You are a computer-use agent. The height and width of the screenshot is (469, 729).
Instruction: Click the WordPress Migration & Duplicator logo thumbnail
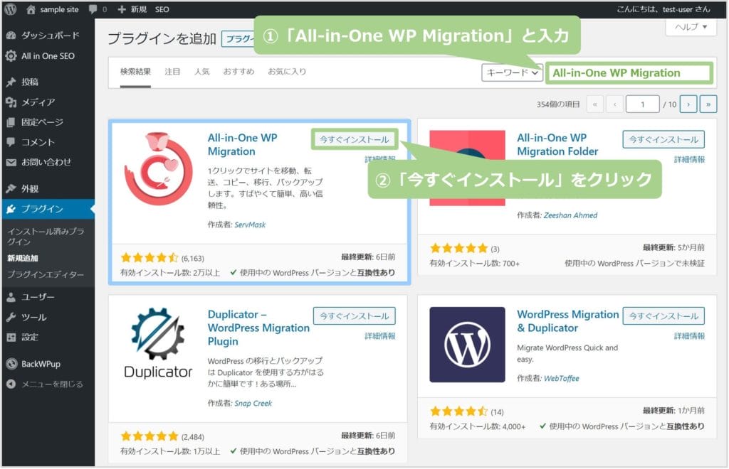pos(467,344)
